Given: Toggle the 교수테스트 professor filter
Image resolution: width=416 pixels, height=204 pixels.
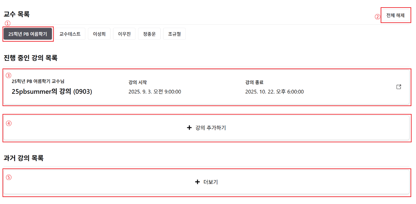Looking at the screenshot, I should tap(70, 34).
